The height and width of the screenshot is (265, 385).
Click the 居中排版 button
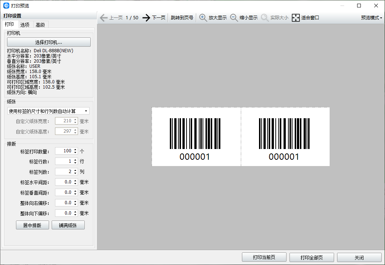[x=32, y=225]
